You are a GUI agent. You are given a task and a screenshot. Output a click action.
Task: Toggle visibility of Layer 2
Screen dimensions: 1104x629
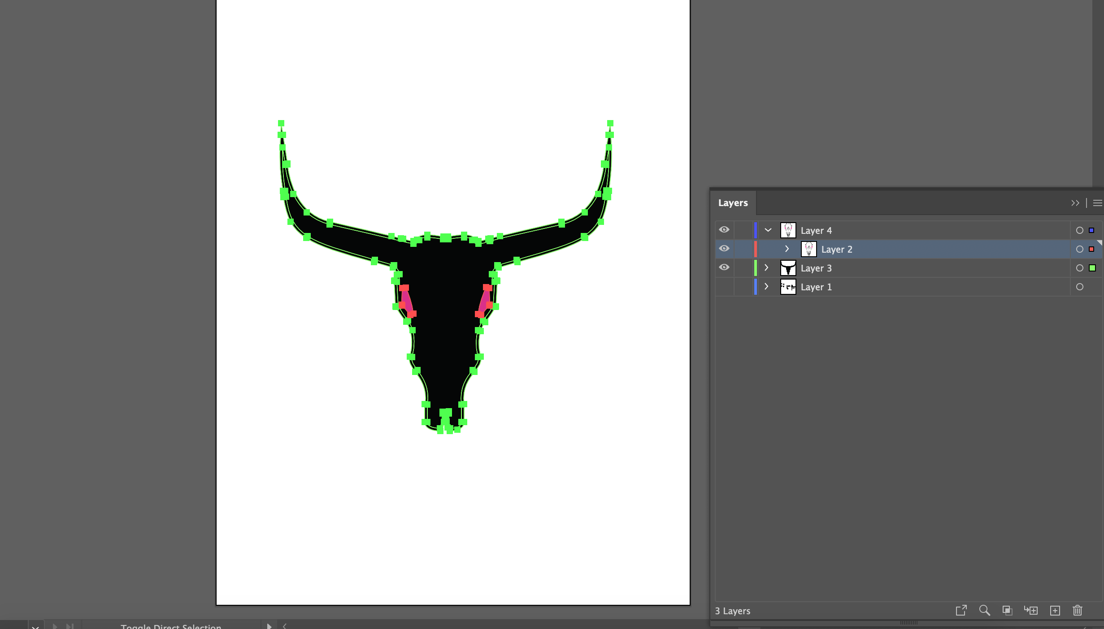tap(725, 249)
